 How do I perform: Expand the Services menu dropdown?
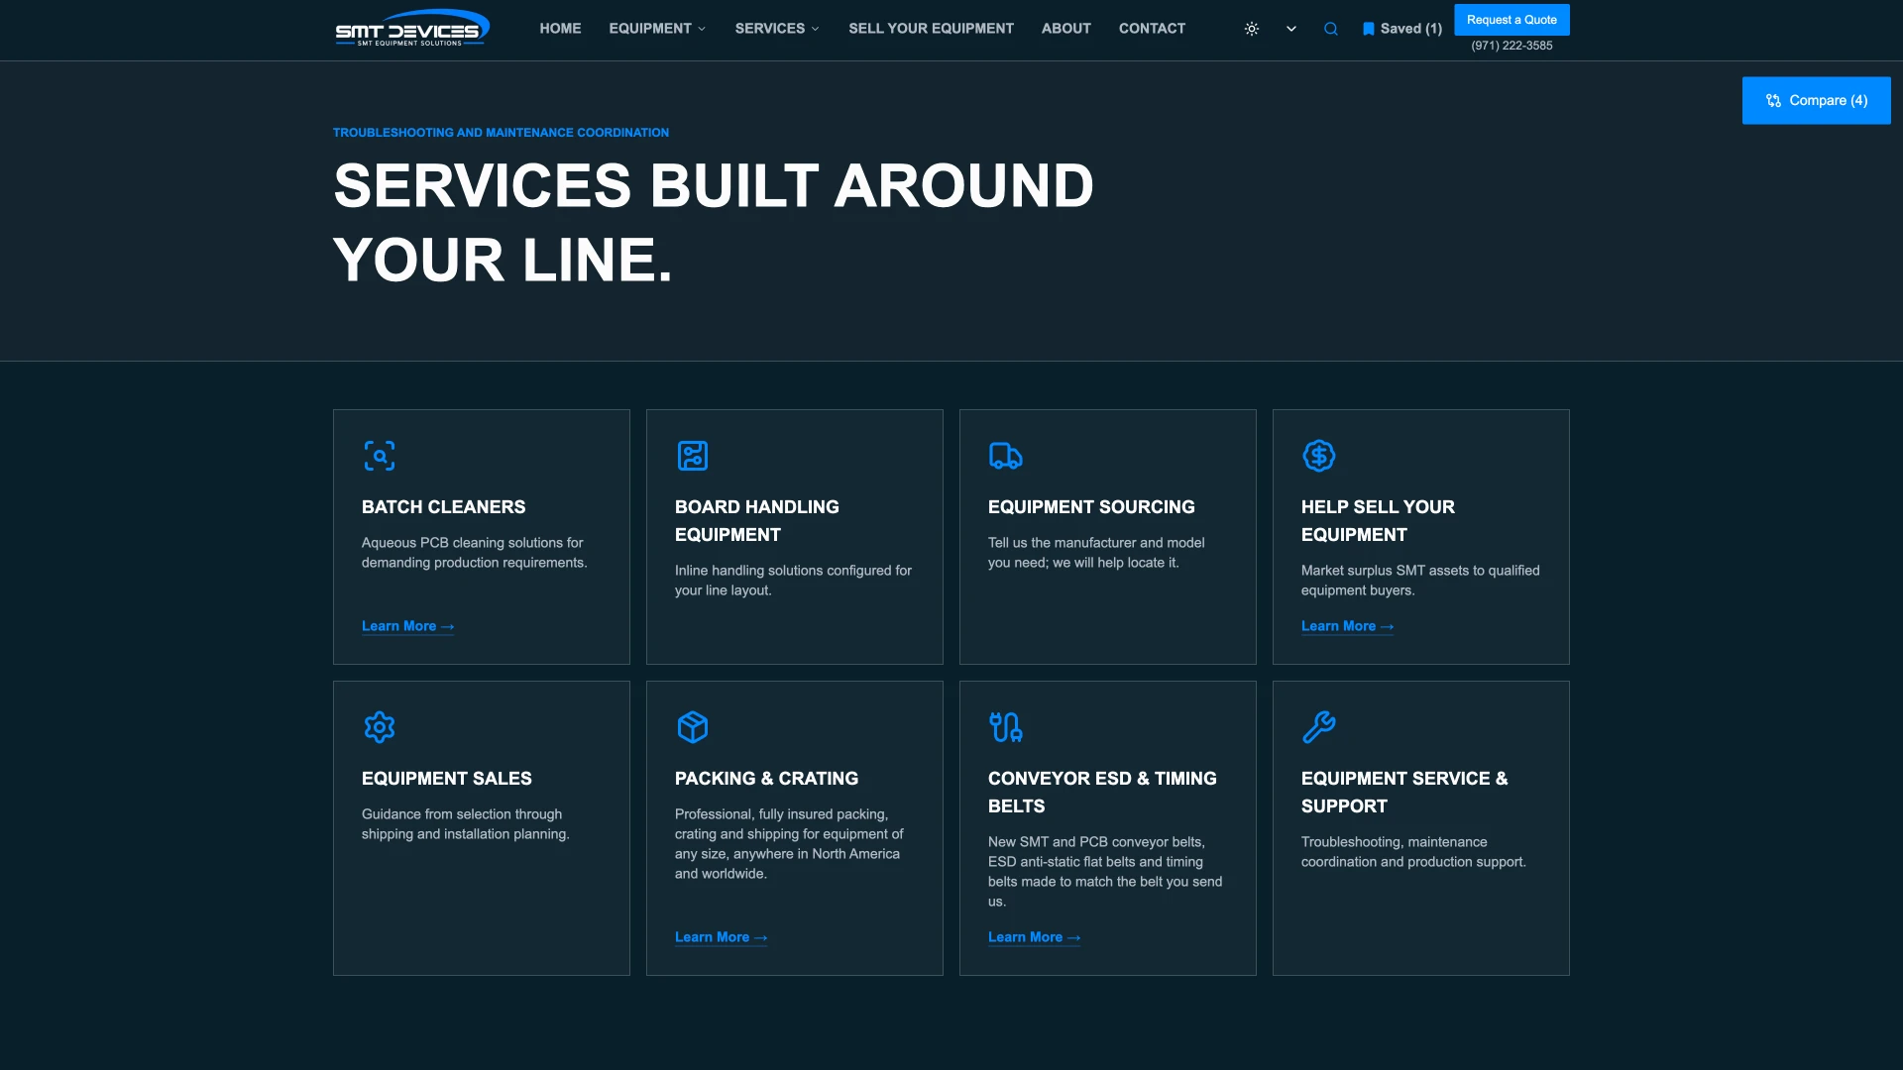[x=777, y=29]
